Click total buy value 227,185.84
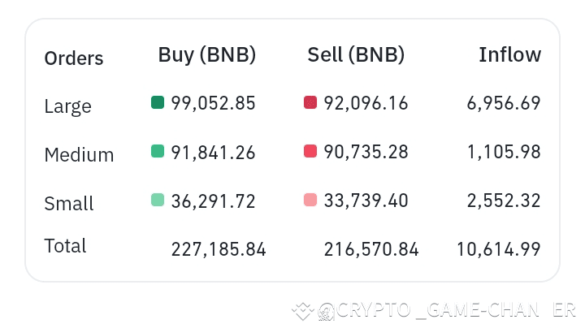The width and height of the screenshot is (585, 328). coord(219,249)
